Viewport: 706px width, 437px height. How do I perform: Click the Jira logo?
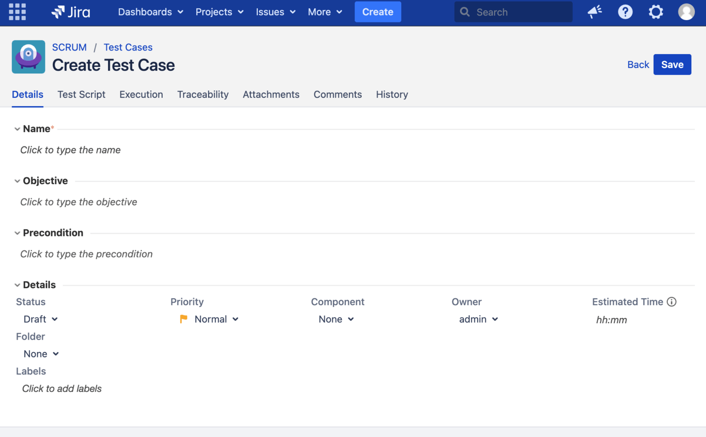pyautogui.click(x=70, y=11)
